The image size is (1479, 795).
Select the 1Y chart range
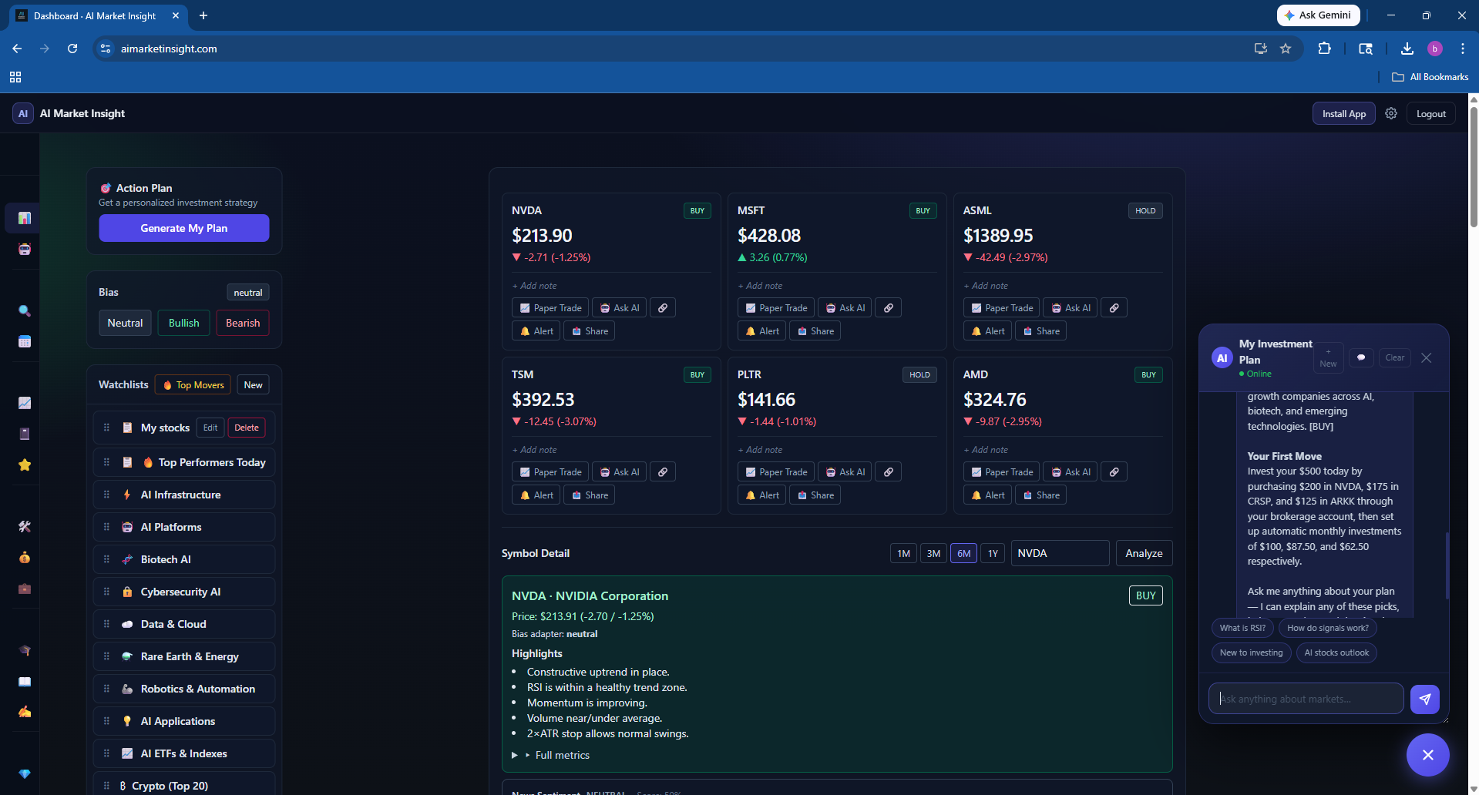click(993, 553)
